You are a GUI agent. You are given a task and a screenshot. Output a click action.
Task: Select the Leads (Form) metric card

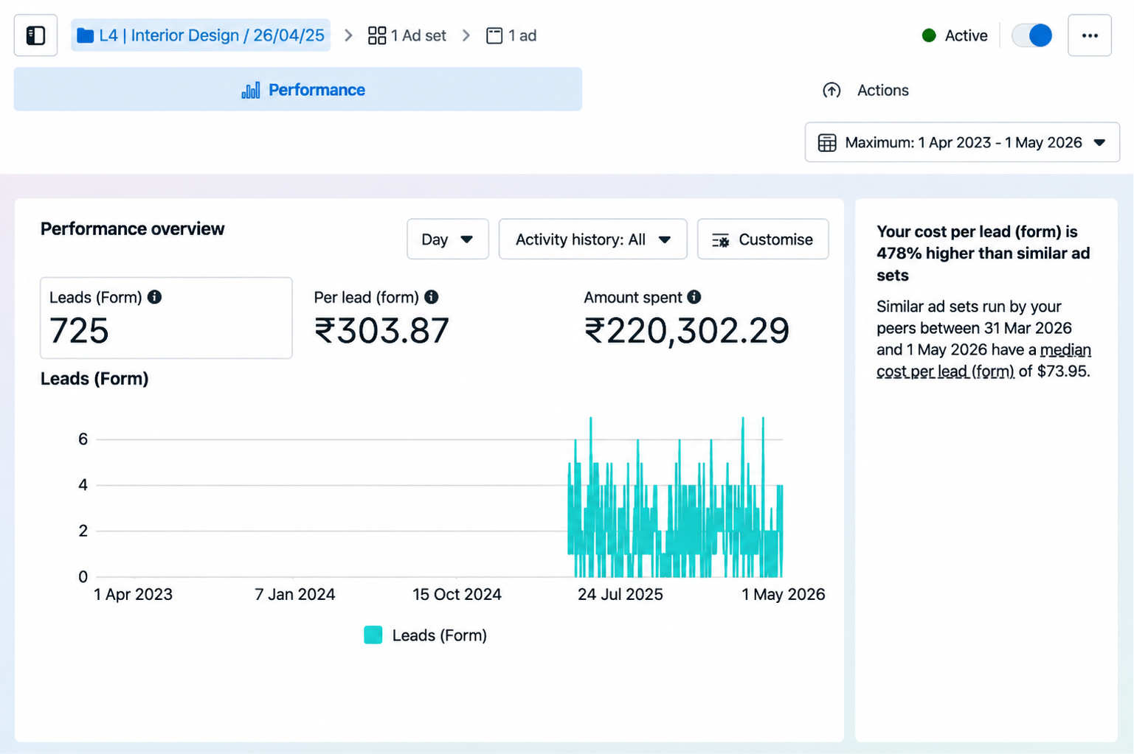tap(166, 318)
